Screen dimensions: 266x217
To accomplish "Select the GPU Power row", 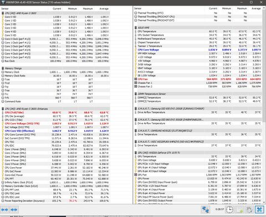I will pos(198,178).
